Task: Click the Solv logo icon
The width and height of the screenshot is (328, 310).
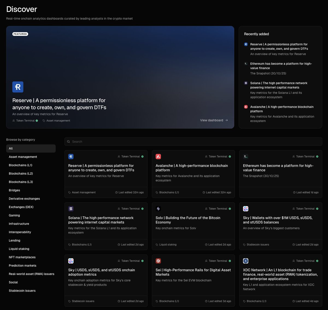Action: coord(158,209)
